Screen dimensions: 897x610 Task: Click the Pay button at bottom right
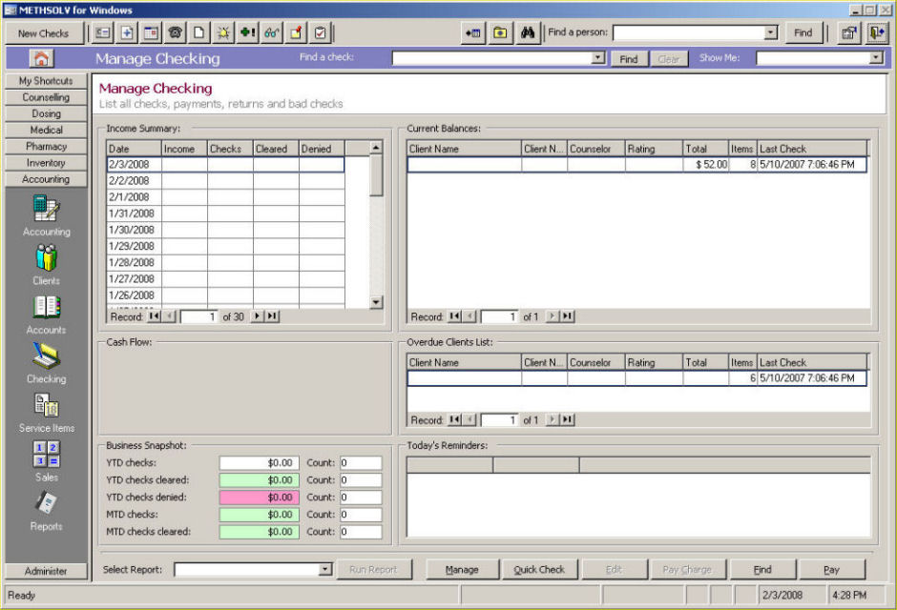[x=831, y=569]
